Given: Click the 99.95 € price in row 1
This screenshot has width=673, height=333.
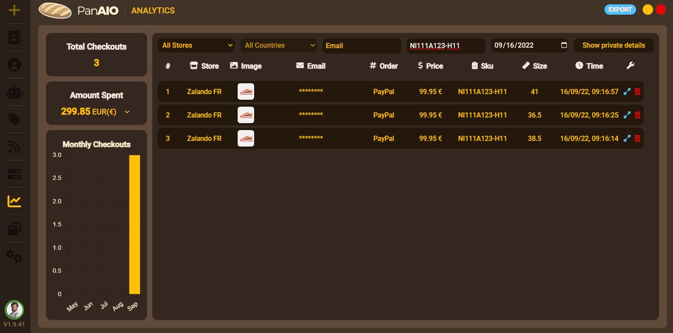Looking at the screenshot, I should click(431, 91).
